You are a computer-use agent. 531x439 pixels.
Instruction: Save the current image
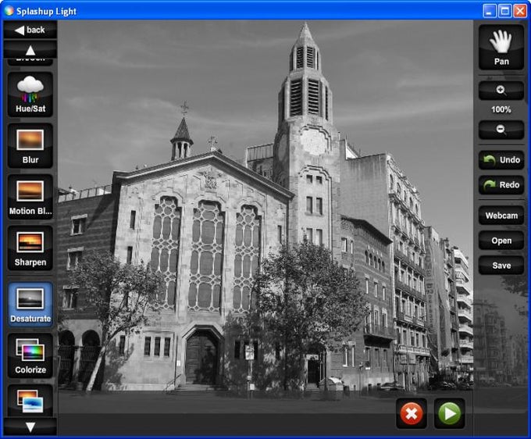pos(501,266)
